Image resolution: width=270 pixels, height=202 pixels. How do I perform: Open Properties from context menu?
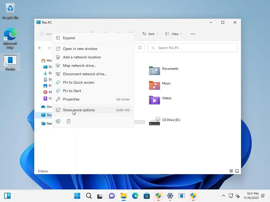pyautogui.click(x=93, y=99)
